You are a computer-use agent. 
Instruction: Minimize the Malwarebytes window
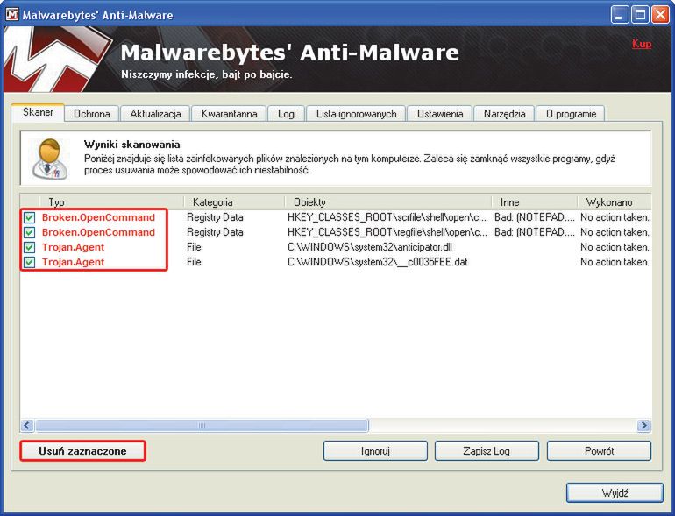coord(620,16)
